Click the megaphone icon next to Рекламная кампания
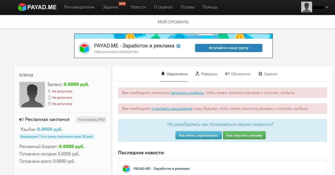Viewport: 335px width, 175px height. click(x=22, y=119)
